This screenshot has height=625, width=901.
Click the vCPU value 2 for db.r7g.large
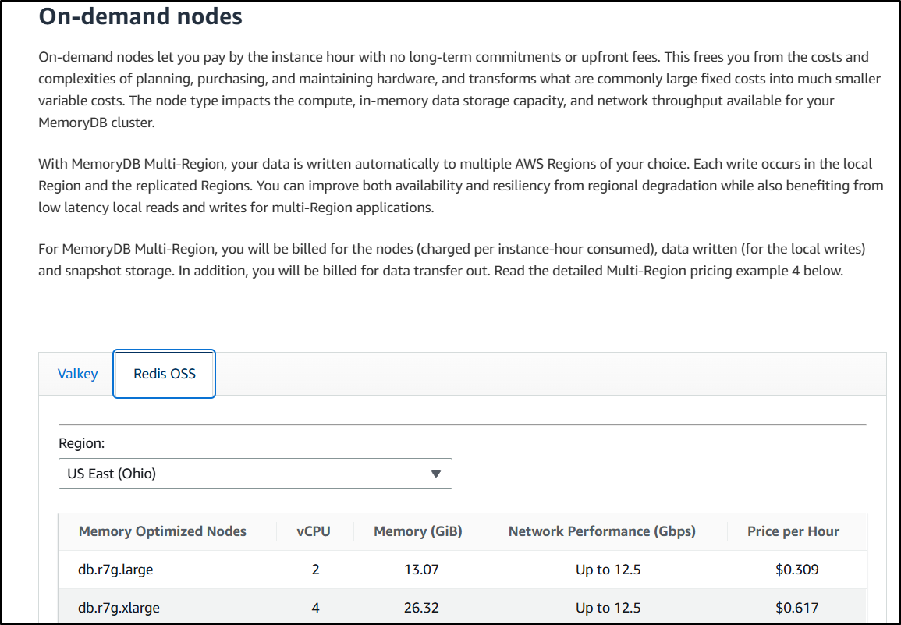coord(315,570)
